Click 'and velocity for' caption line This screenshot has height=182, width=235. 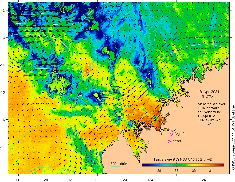209,112
